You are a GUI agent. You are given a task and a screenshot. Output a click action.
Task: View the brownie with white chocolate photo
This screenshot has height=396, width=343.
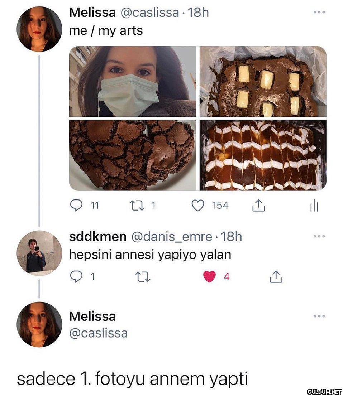click(x=263, y=81)
